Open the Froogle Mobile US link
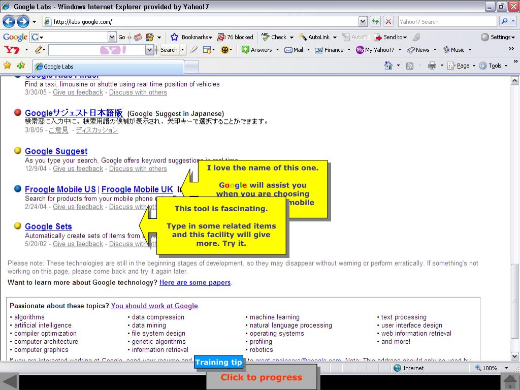The height and width of the screenshot is (390, 520). click(x=60, y=189)
